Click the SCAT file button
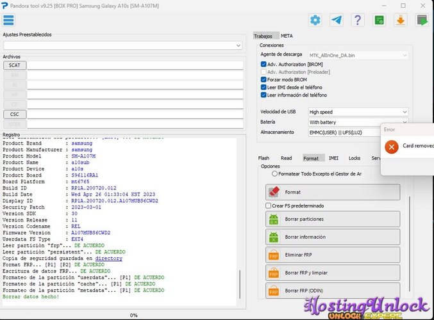Screen dimensions: 434x320 tap(15, 65)
